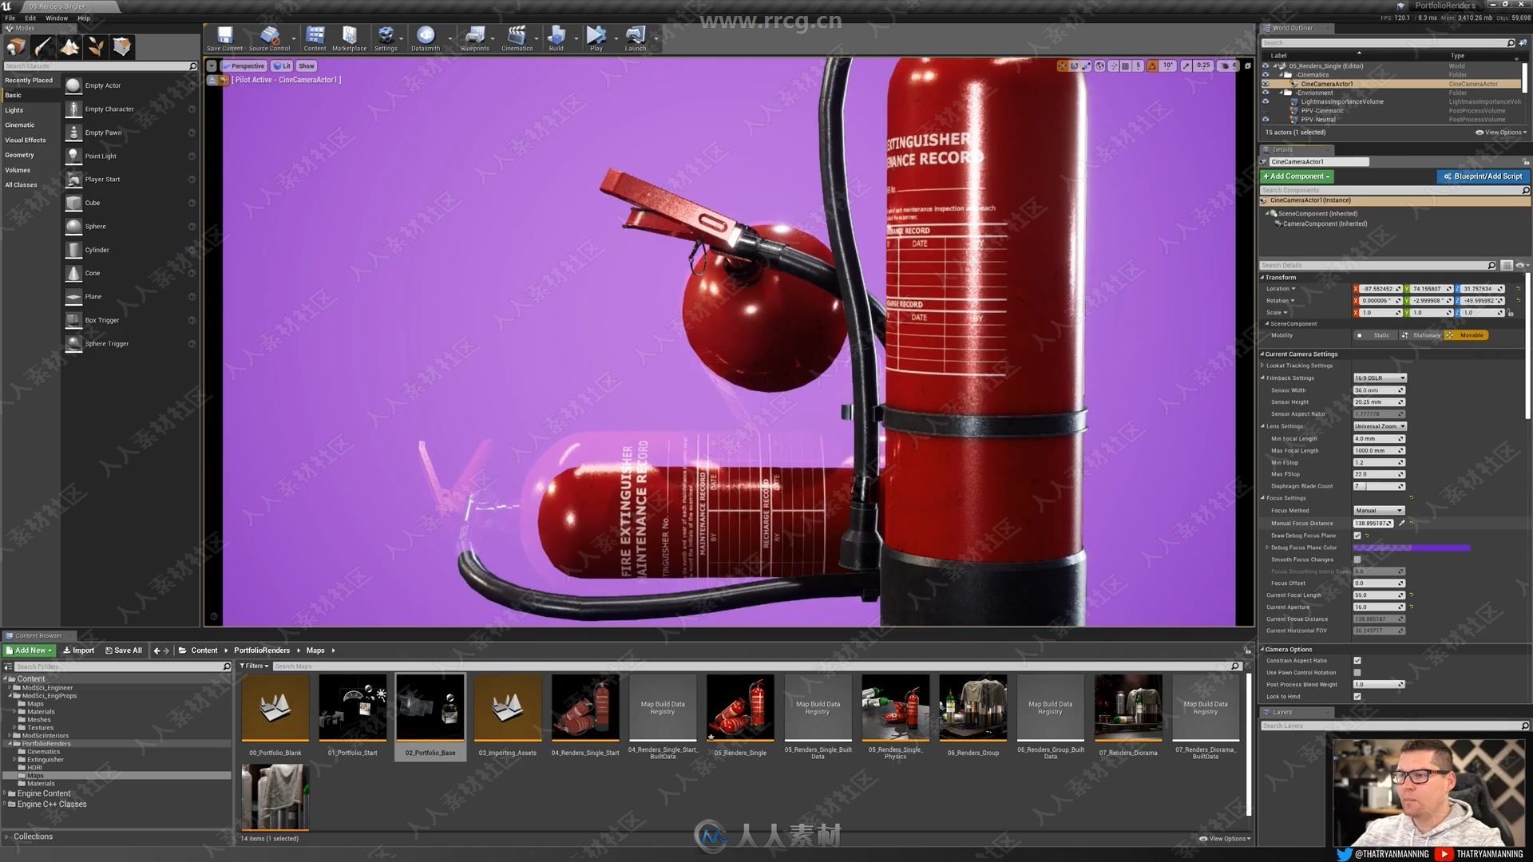Select the scale gizmo tool in viewport
1533x862 pixels.
click(x=1086, y=66)
